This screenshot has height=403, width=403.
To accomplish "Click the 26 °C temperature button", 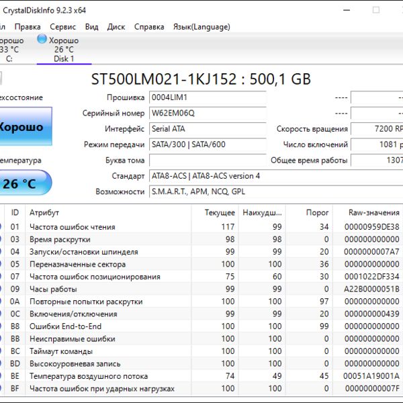I will click(26, 183).
